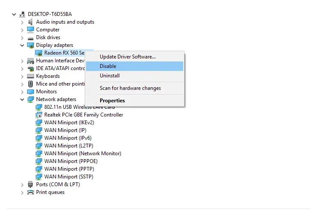This screenshot has width=317, height=215.
Task: Click the WAN Miniport (IPv6) adapter icon
Action: coord(39,138)
